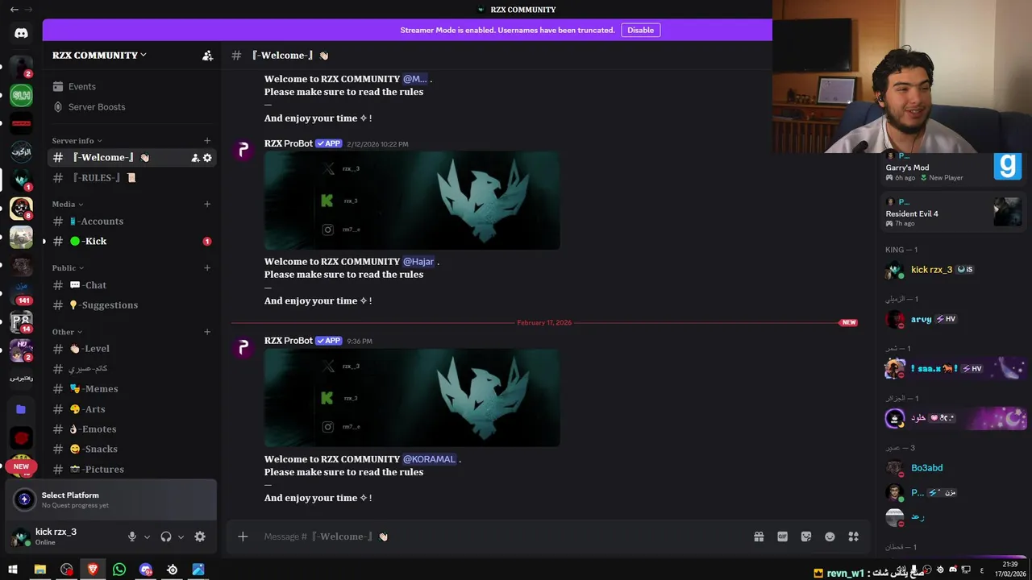The width and height of the screenshot is (1032, 580).
Task: Open the Kick channel
Action: click(132, 242)
